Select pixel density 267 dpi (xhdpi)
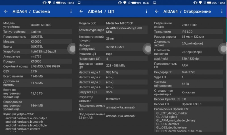This screenshot has height=135, width=227. pos(192,52)
